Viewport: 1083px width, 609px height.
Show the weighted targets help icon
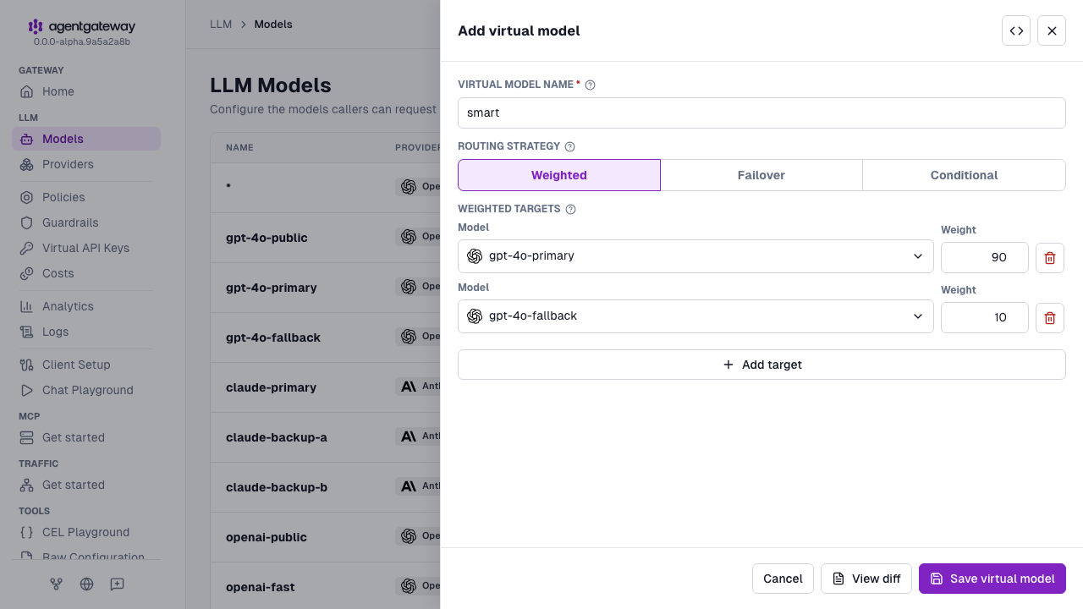tap(570, 209)
